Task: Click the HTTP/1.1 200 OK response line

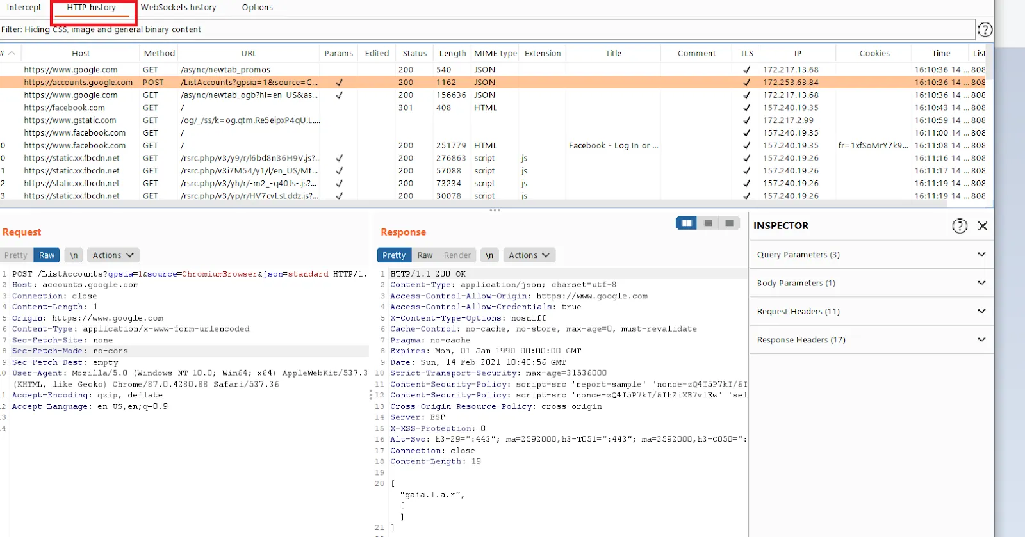Action: (428, 274)
